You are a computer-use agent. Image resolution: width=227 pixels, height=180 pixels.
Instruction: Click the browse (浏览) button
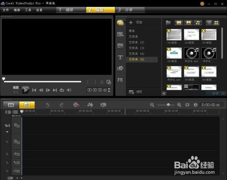(135, 92)
